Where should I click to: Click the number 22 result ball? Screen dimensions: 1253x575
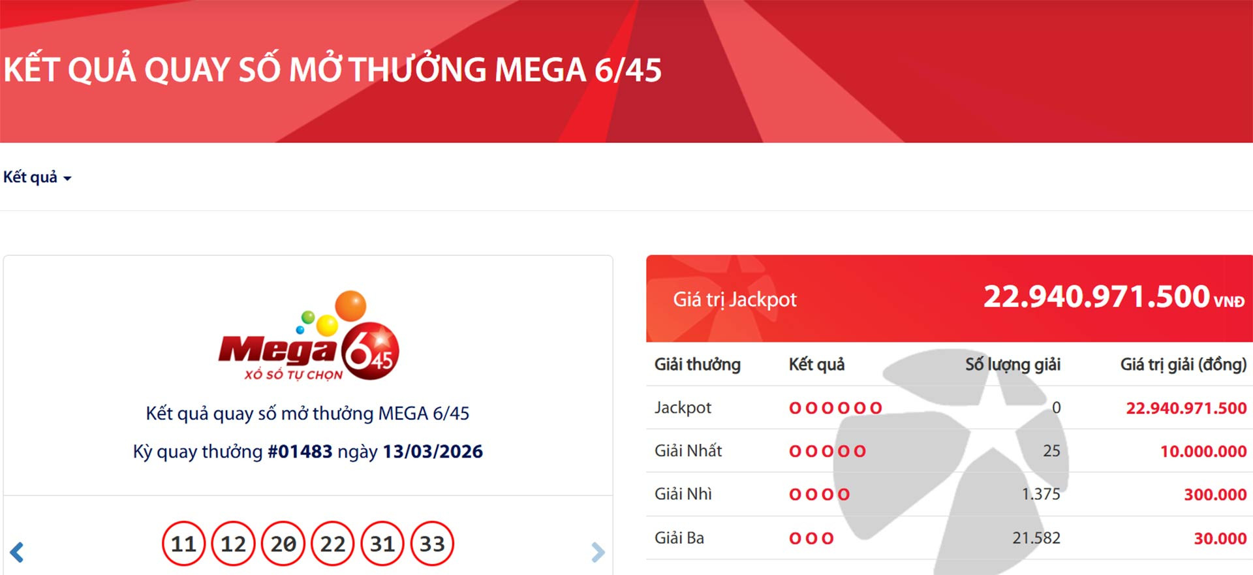[333, 544]
